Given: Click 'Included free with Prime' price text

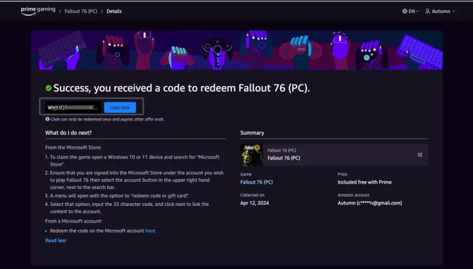Looking at the screenshot, I should pyautogui.click(x=365, y=182).
